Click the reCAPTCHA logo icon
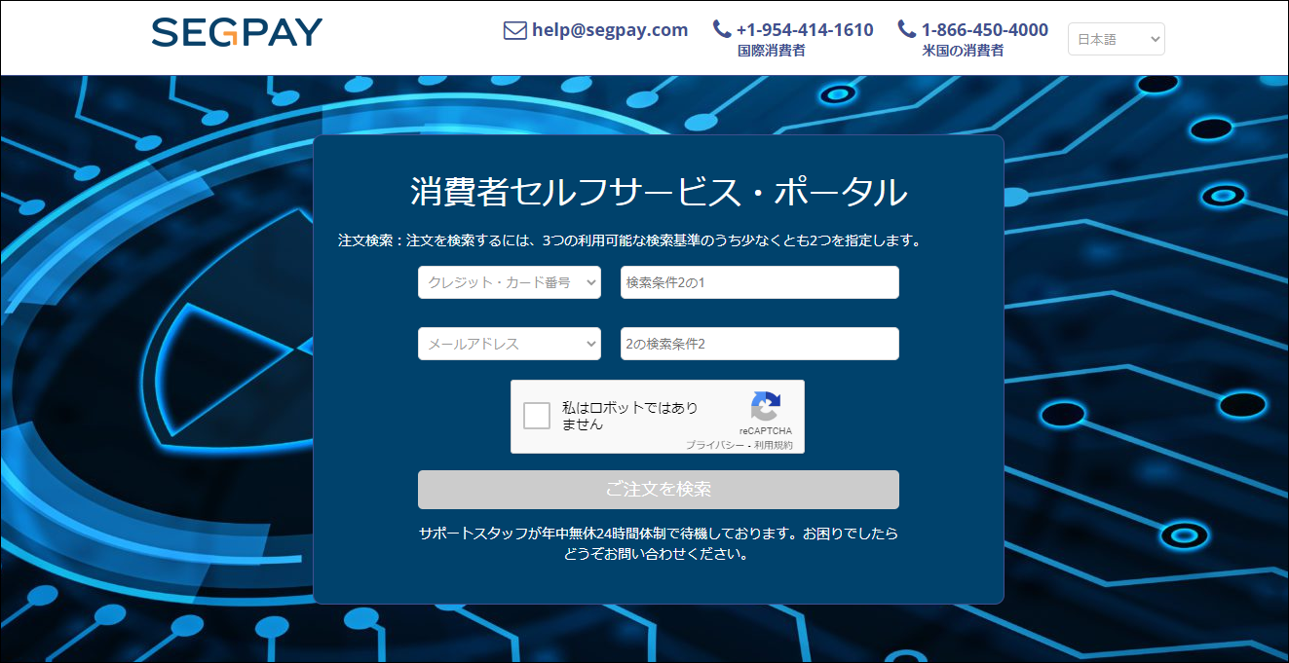Viewport: 1289px width, 663px height. [766, 407]
